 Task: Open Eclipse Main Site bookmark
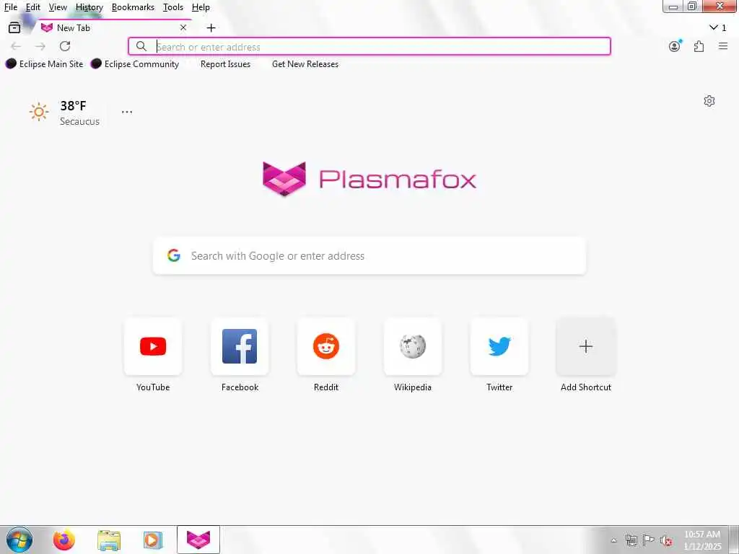pos(44,63)
